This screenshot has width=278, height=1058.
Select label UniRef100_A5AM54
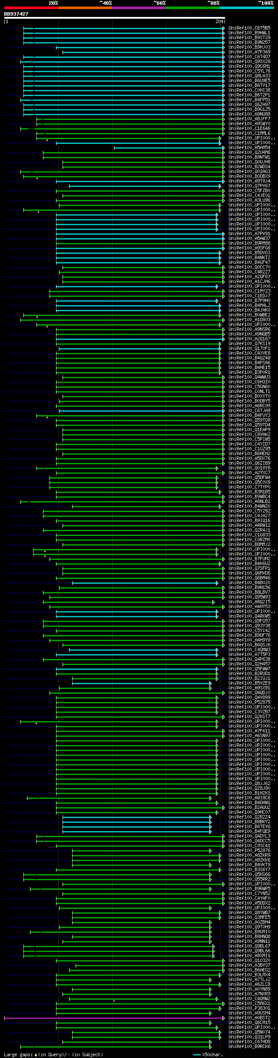249,148
